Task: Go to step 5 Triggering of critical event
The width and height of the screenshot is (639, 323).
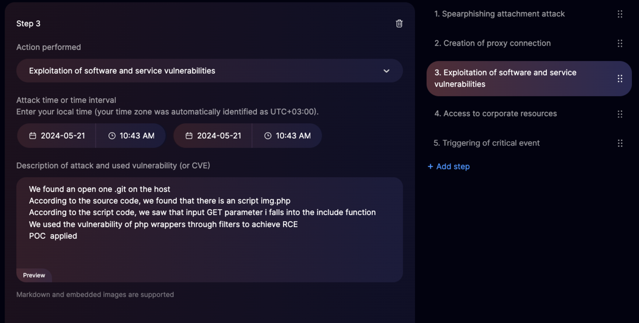Action: click(486, 143)
